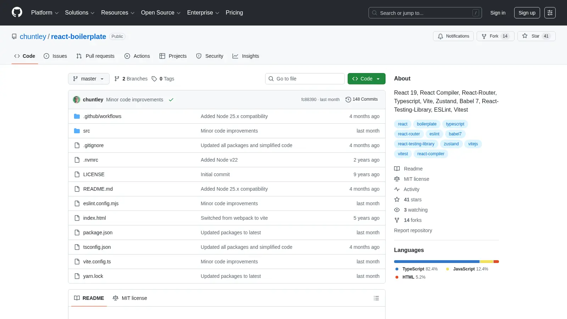Click the zustand topic tag
This screenshot has height=319, width=567.
click(x=451, y=144)
